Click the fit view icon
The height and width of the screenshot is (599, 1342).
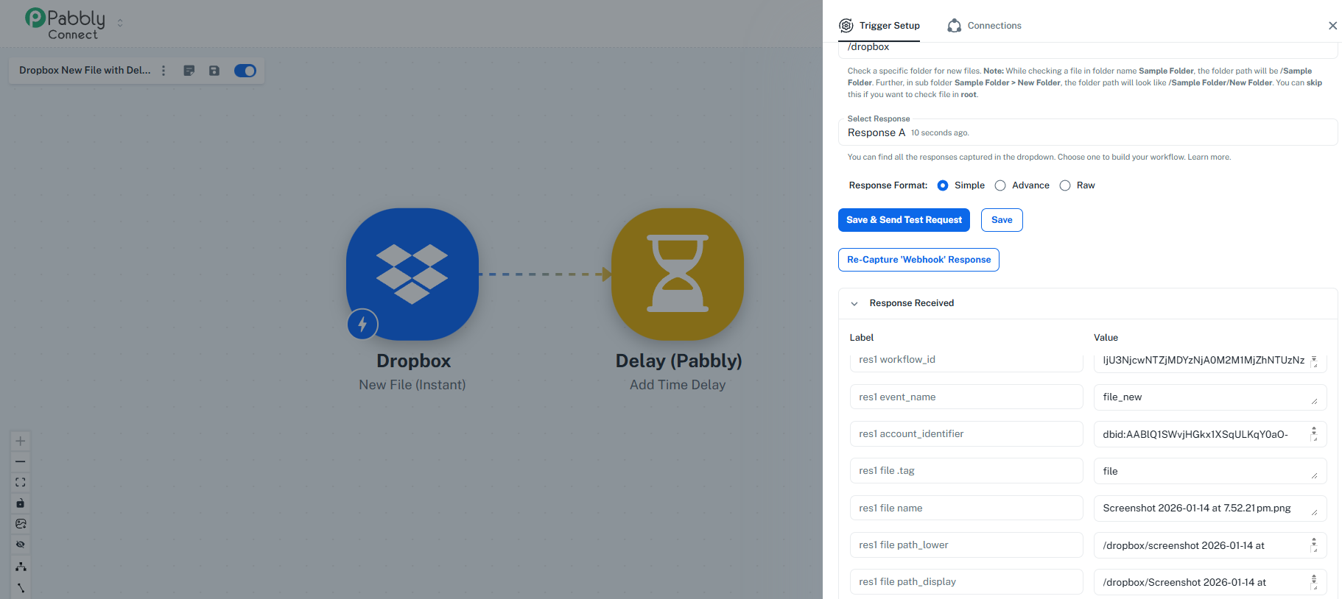tap(21, 482)
